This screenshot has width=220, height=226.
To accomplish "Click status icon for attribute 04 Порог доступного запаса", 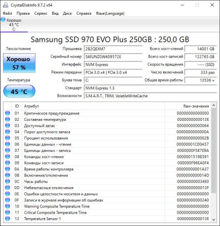I will click(7, 132).
